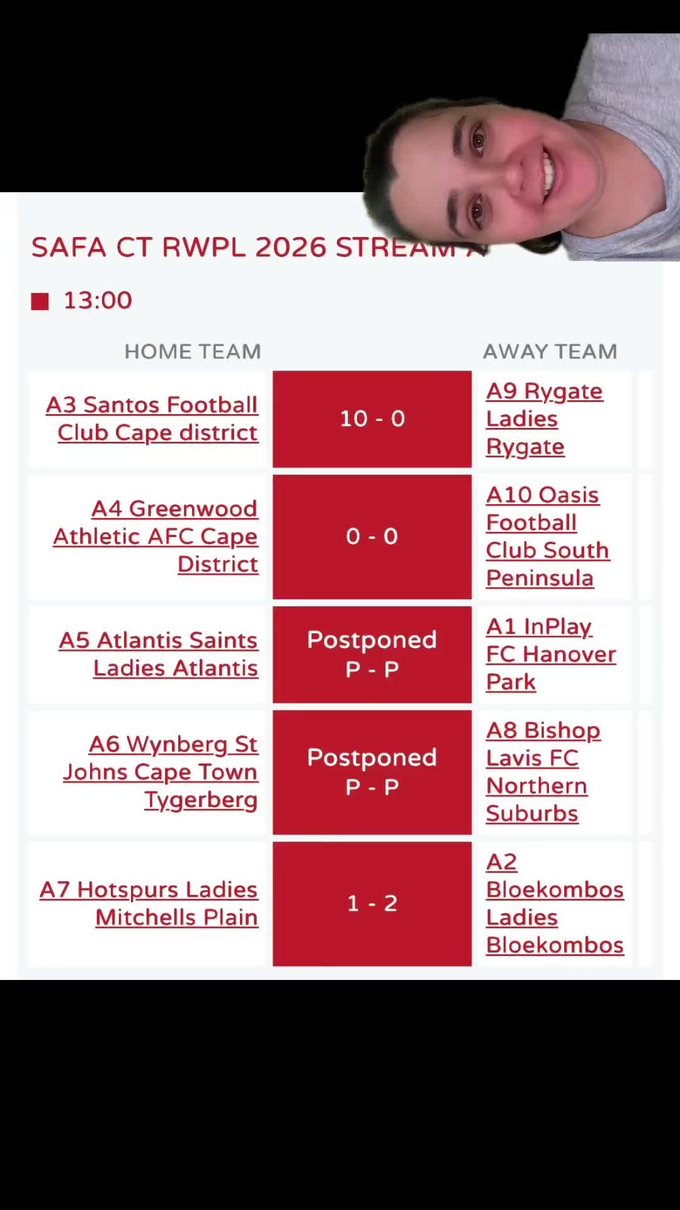The image size is (680, 1210).
Task: Select the Wynberg St Johns Postponed P - P box
Action: (x=372, y=772)
